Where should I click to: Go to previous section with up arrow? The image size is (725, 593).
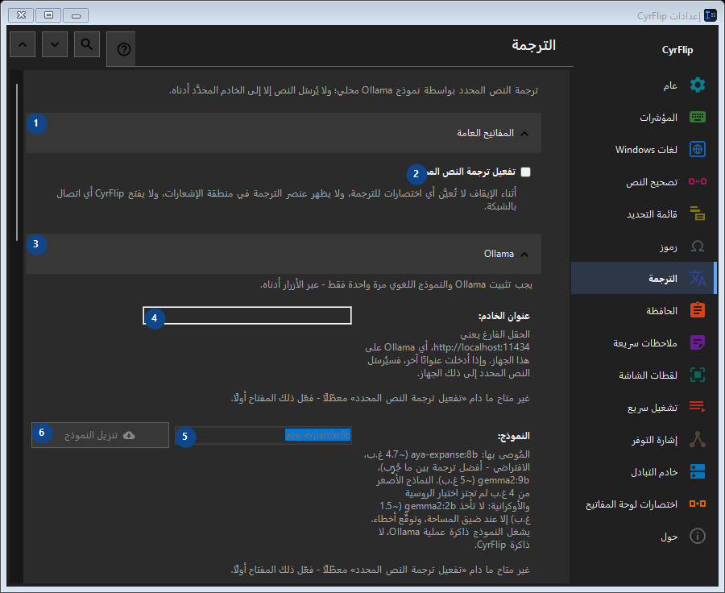click(23, 44)
